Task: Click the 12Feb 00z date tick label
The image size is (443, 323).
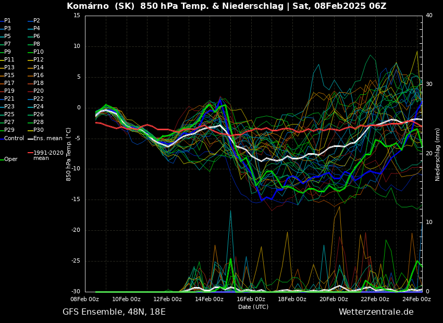Action: [x=167, y=299]
